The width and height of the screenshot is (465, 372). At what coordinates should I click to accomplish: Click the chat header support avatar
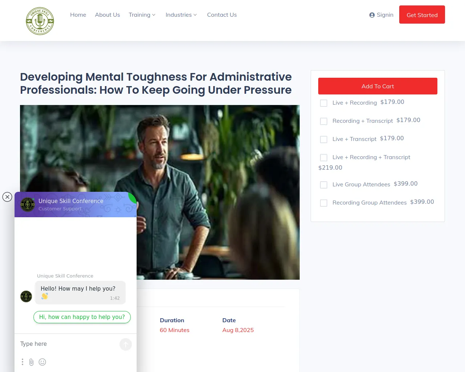click(x=28, y=205)
